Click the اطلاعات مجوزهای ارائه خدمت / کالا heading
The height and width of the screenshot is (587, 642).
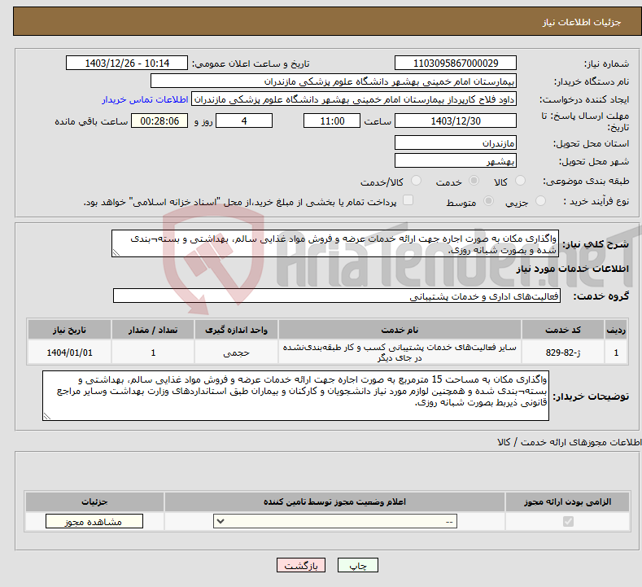coord(569,442)
